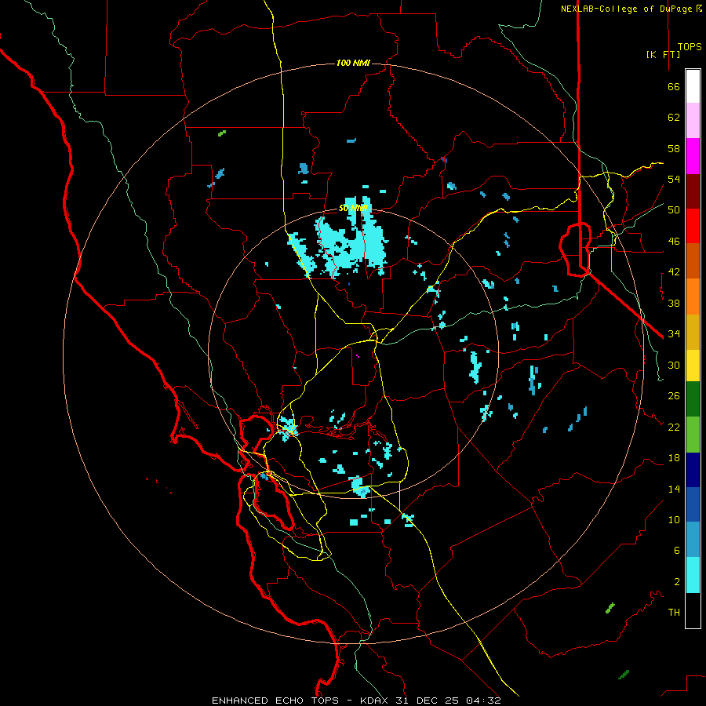Select the 58 legend value
706x706 pixels.
(x=674, y=148)
